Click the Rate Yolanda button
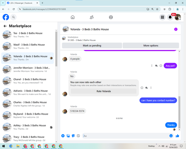This screenshot has height=149, width=186. click(x=104, y=91)
